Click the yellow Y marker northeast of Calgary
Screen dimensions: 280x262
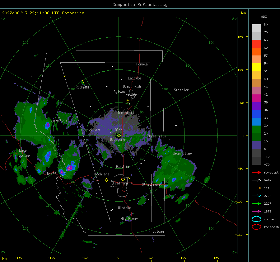point(129,178)
